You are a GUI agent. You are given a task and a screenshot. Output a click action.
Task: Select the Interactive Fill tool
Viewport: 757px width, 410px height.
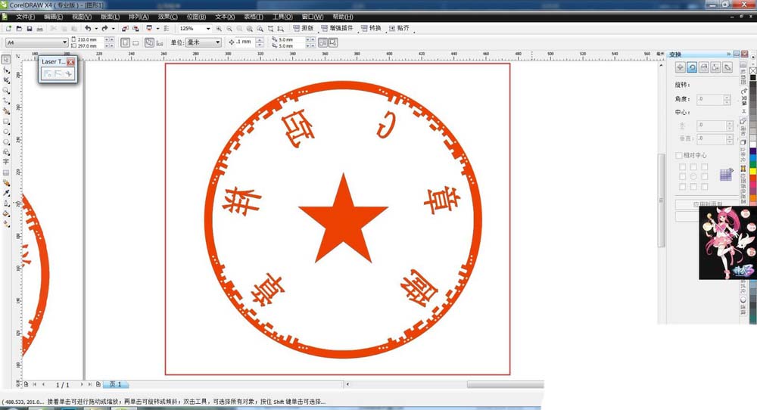click(x=6, y=224)
